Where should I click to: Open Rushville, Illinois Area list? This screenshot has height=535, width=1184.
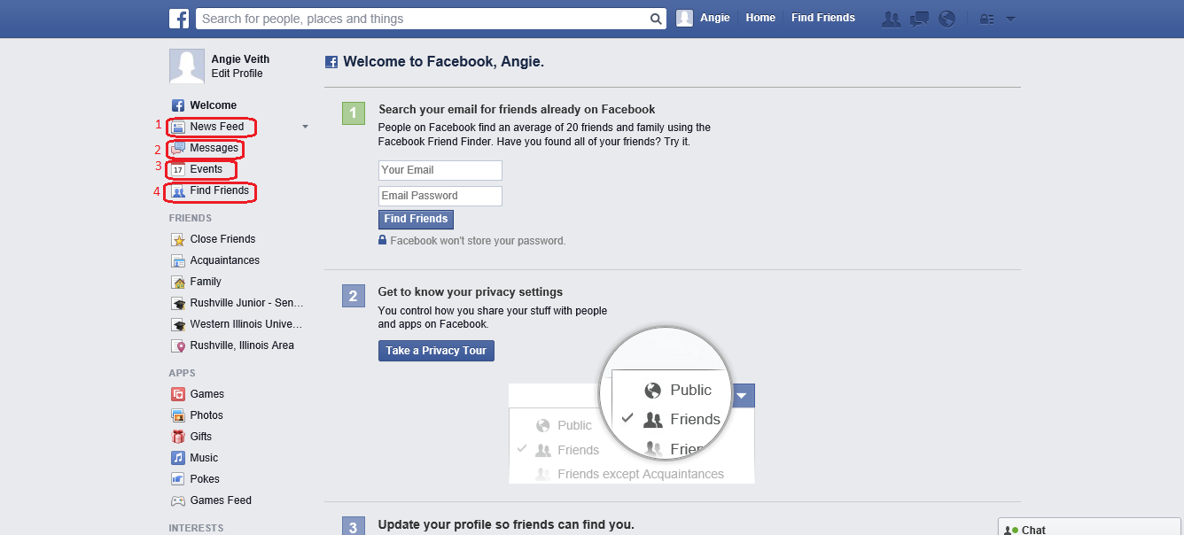pyautogui.click(x=242, y=345)
